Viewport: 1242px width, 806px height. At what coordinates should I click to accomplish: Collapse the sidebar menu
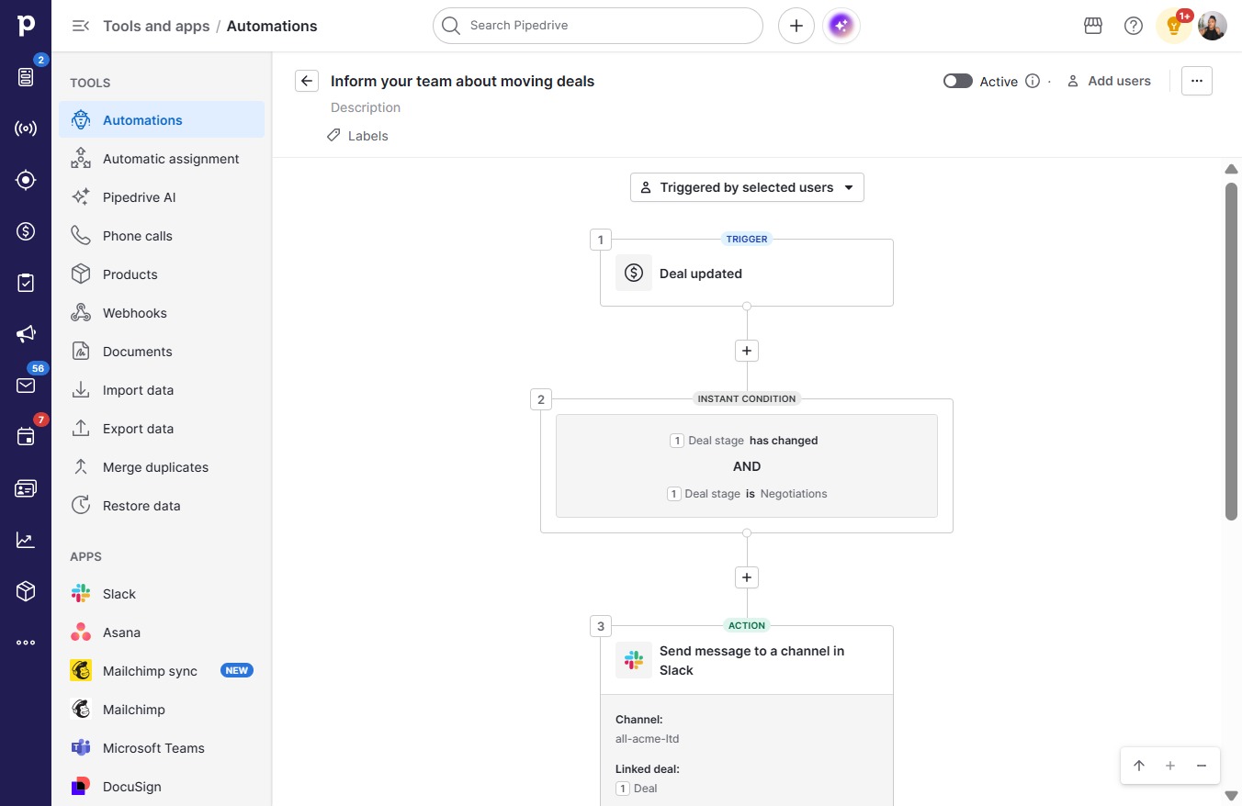pyautogui.click(x=81, y=26)
